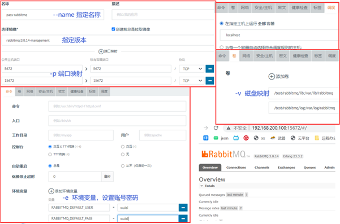
Task: Select 交互 (-i) console option
Action: 123,147
